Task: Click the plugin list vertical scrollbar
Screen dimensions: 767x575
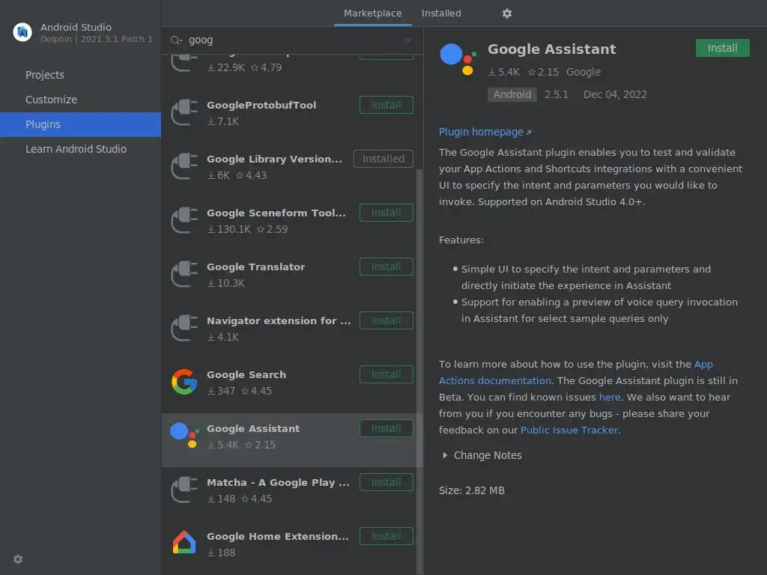Action: tap(420, 299)
